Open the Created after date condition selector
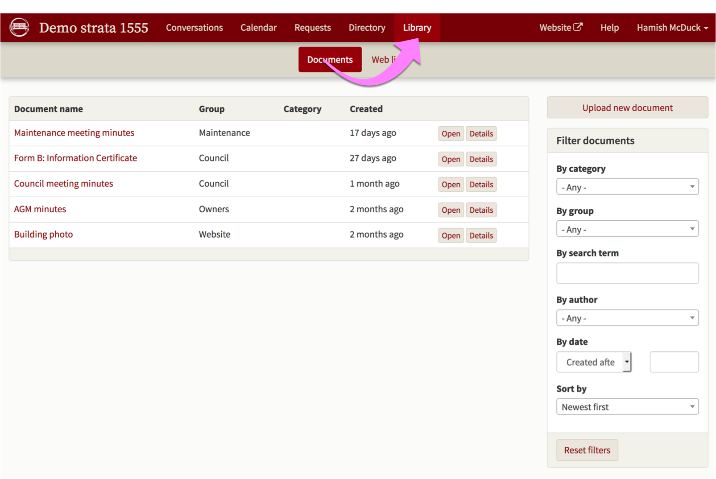Image resolution: width=716 pixels, height=479 pixels. (594, 362)
